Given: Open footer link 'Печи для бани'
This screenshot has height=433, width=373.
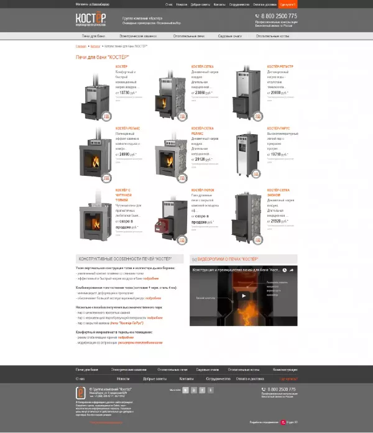Looking at the screenshot, I should tap(87, 370).
